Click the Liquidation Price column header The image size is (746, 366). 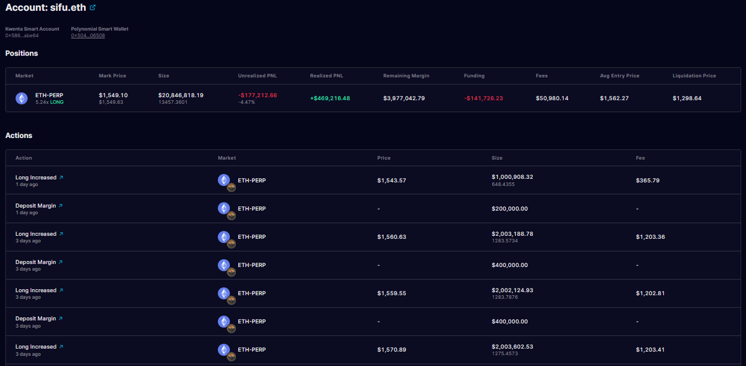click(694, 76)
